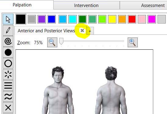Click the zoom slider handle

[x=61, y=41]
